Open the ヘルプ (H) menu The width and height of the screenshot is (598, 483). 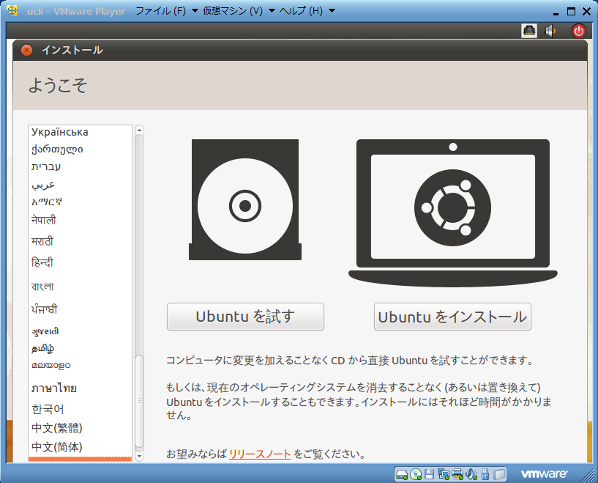point(301,11)
